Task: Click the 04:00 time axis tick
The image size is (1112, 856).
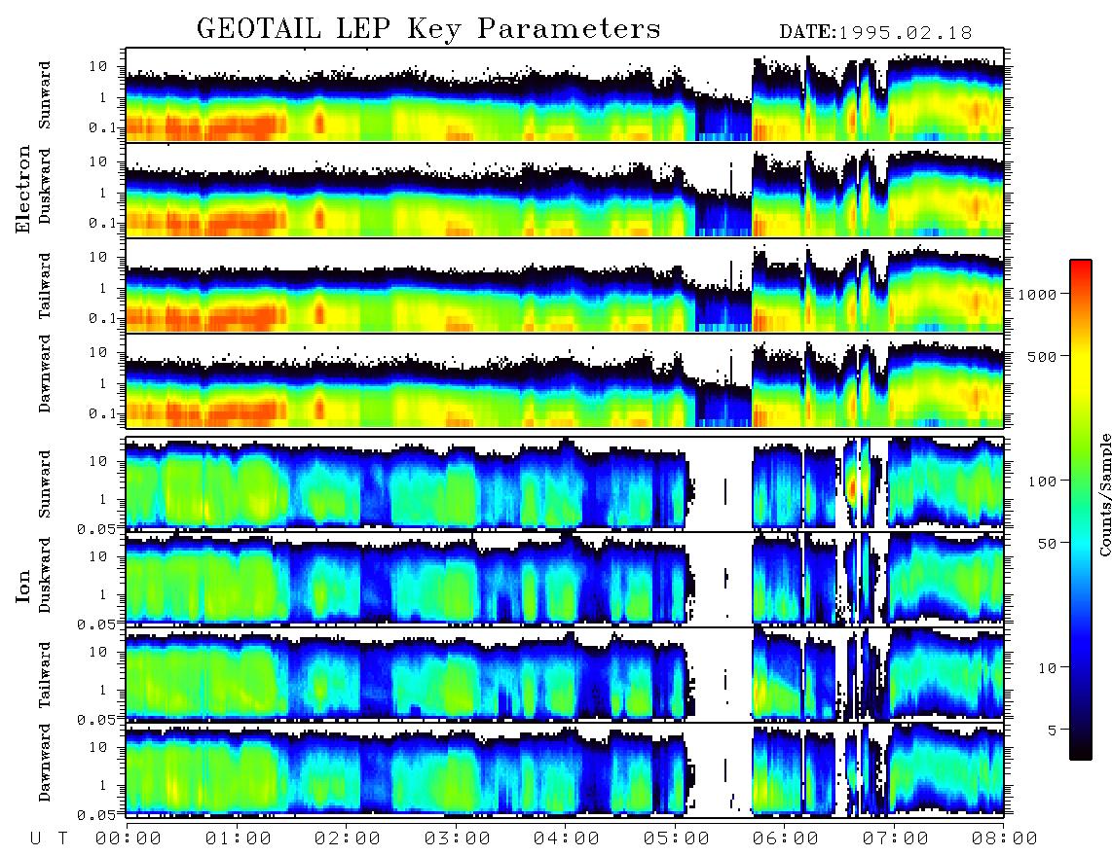Action: point(567,838)
